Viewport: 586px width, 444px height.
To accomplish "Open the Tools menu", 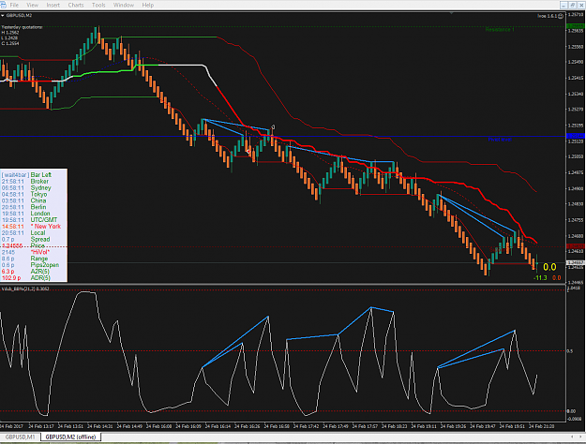I will point(98,5).
